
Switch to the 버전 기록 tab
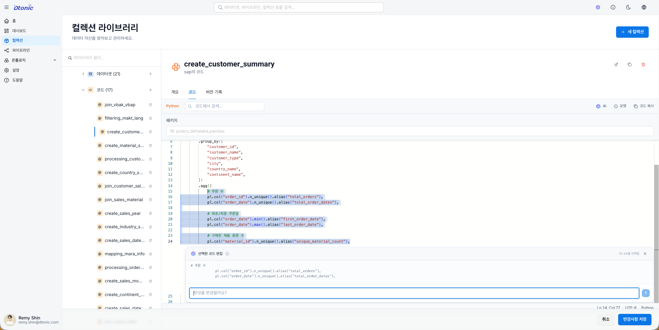click(214, 92)
